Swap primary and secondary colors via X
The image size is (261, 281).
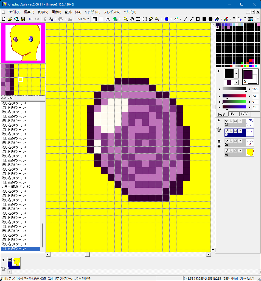coord(245,82)
